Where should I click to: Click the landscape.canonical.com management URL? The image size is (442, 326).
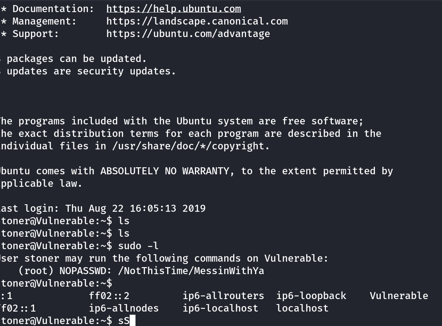[x=197, y=21]
